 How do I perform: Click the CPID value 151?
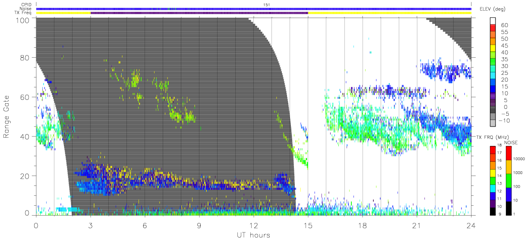[266, 5]
